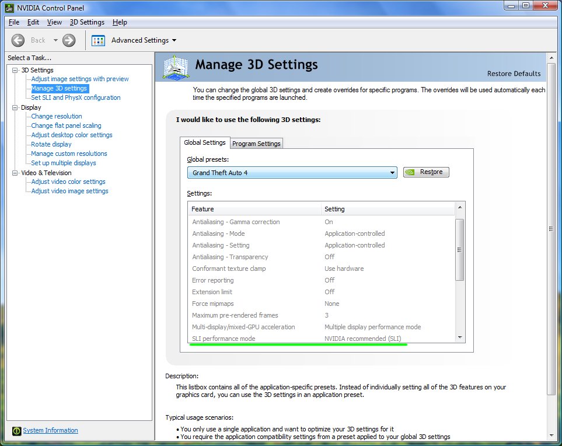This screenshot has width=562, height=446.
Task: Open the 3D Settings menu
Action: click(x=87, y=22)
